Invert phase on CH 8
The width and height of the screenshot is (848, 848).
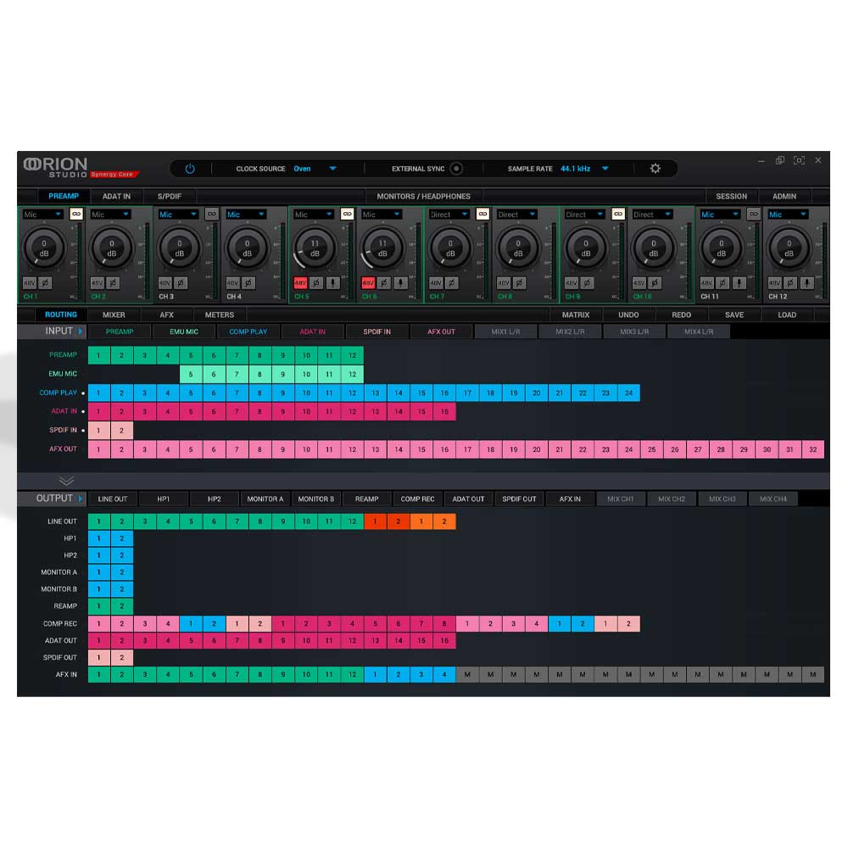pos(519,283)
